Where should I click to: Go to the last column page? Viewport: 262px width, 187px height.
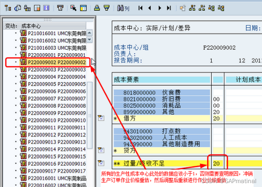pos(169,8)
